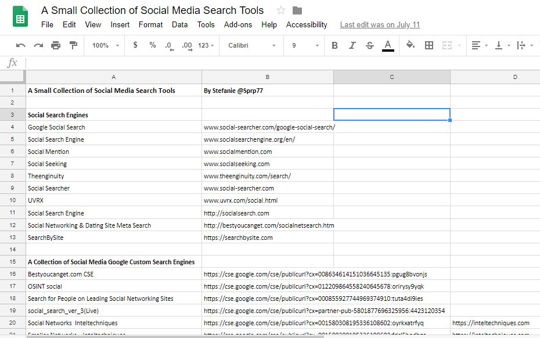Expand vertical align dropdown arrow
Image resolution: width=540 pixels, height=338 pixels.
pos(509,45)
